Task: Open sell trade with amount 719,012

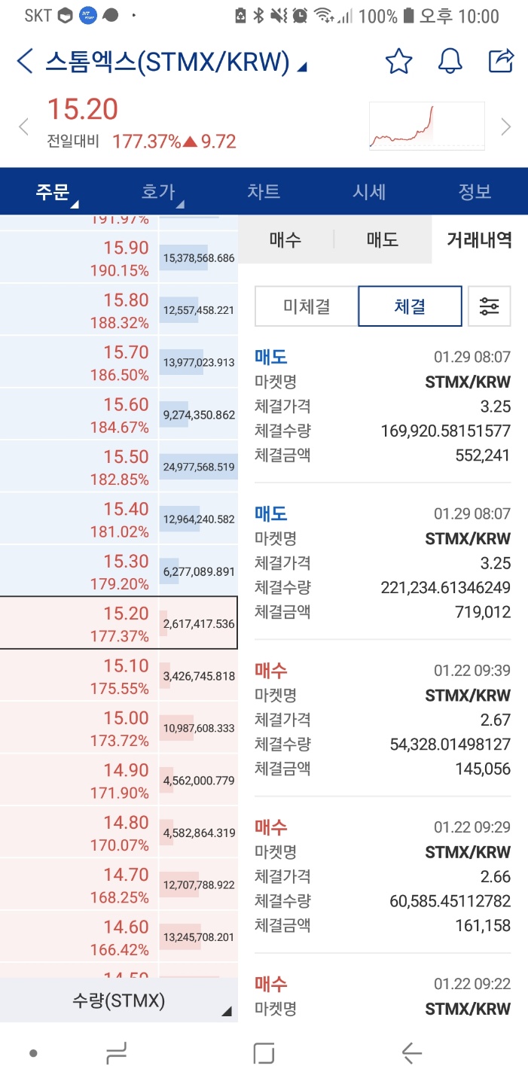Action: click(383, 562)
